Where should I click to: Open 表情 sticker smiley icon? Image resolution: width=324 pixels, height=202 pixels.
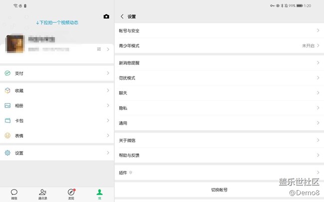[x=7, y=135]
